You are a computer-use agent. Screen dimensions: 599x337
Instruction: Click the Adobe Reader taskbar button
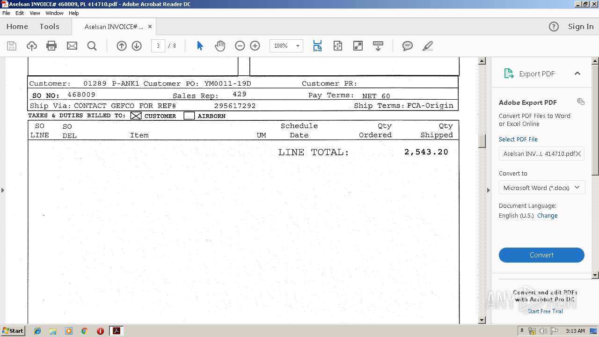coord(116,331)
